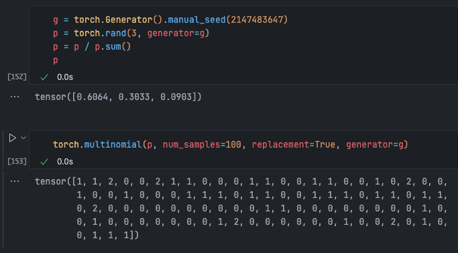Viewport: 458px width, 253px height.
Task: Click last output row 0, 1, 1, 1])
Action: 108,236
